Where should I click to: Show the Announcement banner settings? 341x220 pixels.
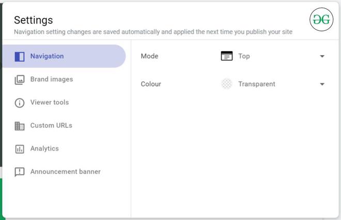click(x=65, y=172)
